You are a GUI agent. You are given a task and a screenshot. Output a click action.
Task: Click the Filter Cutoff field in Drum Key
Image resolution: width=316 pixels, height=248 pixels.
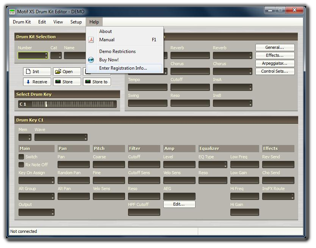tap(144, 165)
